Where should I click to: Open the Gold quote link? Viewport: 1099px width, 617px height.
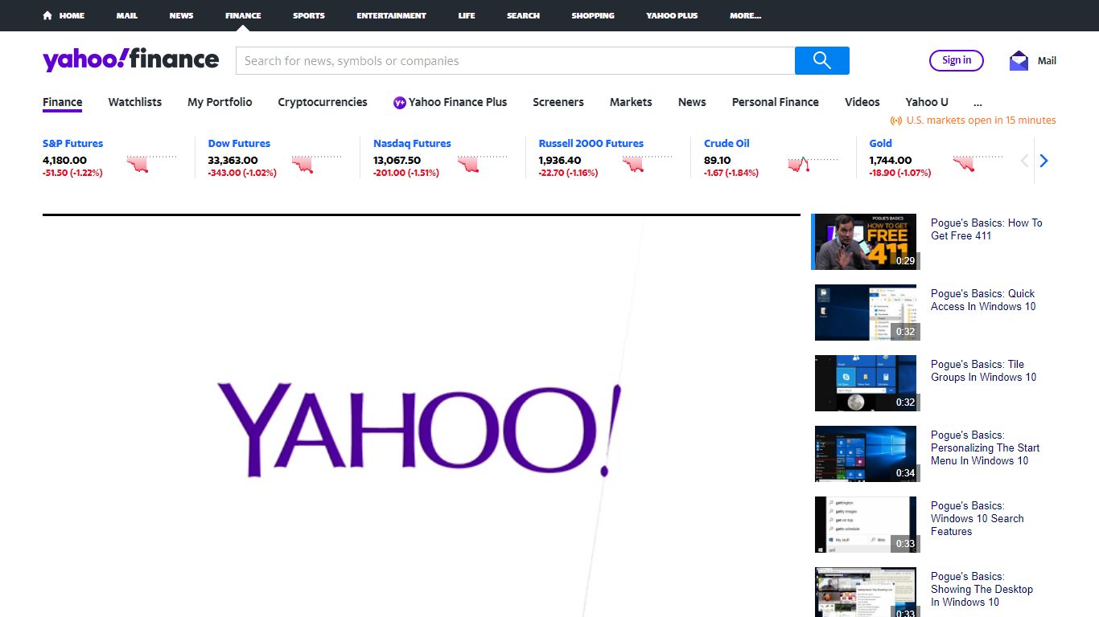[x=881, y=144]
